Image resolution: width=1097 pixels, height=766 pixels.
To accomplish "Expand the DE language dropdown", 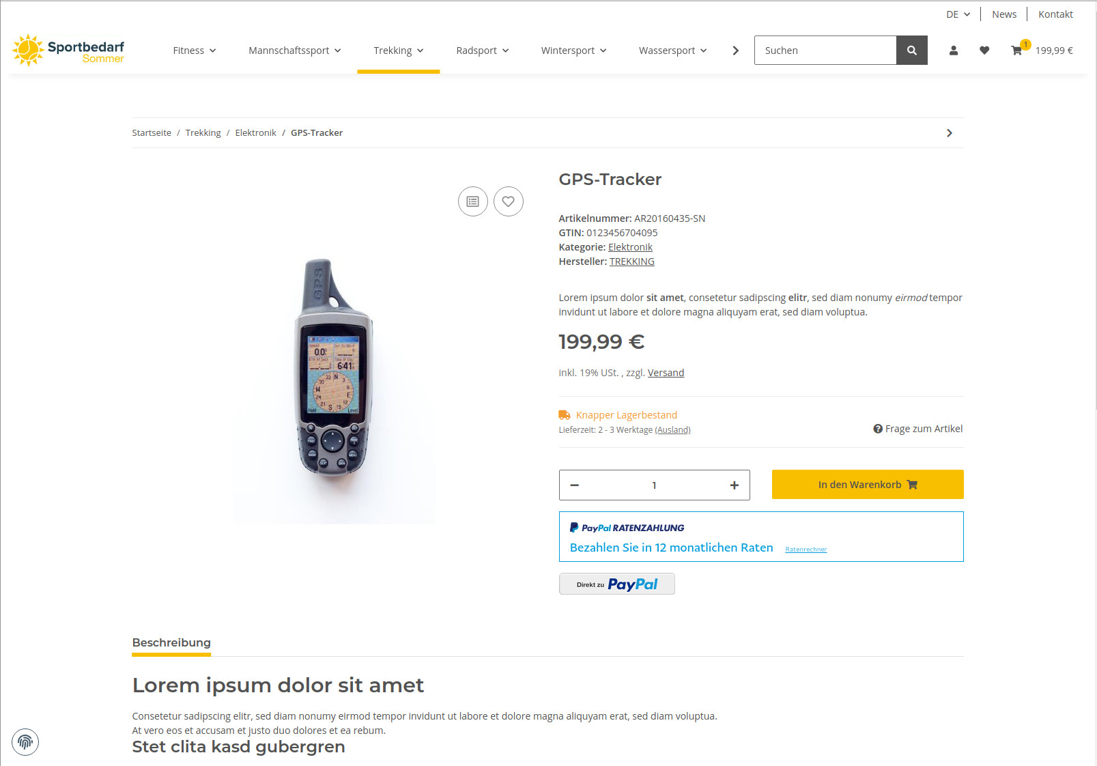I will tap(958, 14).
